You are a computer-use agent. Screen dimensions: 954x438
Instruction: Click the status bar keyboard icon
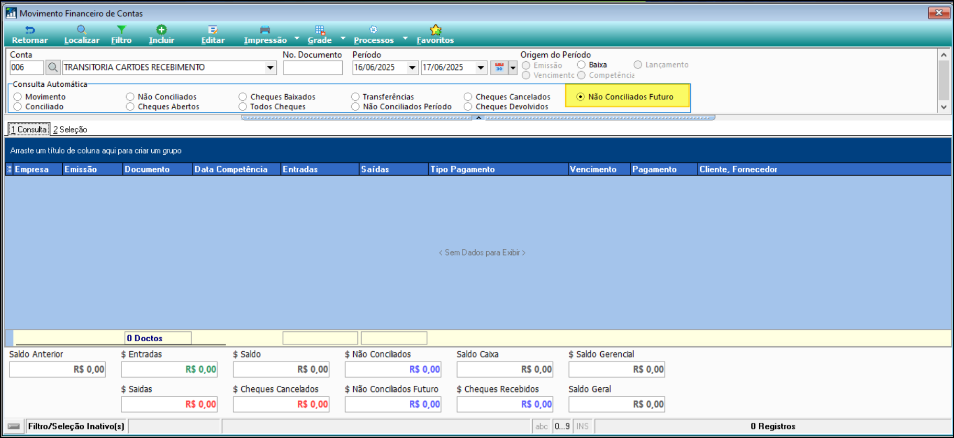coord(14,427)
